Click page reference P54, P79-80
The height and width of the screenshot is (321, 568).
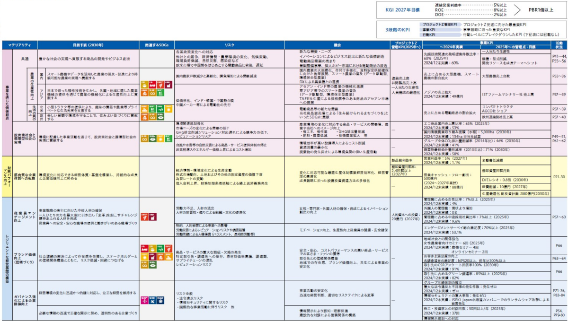[x=559, y=312]
